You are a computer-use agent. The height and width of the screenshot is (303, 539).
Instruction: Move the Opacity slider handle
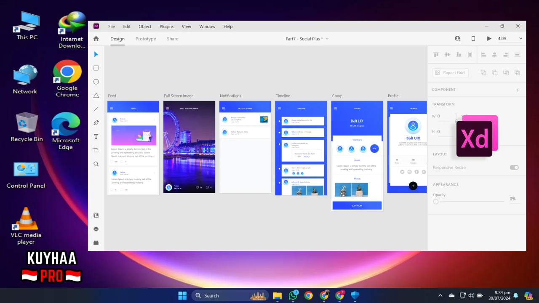(436, 202)
